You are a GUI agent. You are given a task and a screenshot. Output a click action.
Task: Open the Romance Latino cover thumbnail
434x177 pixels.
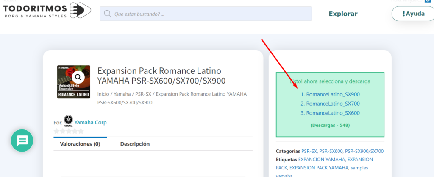[x=74, y=82]
